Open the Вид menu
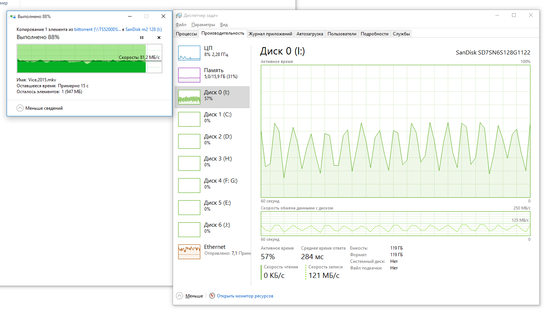Image resolution: width=550 pixels, height=314 pixels. (224, 25)
